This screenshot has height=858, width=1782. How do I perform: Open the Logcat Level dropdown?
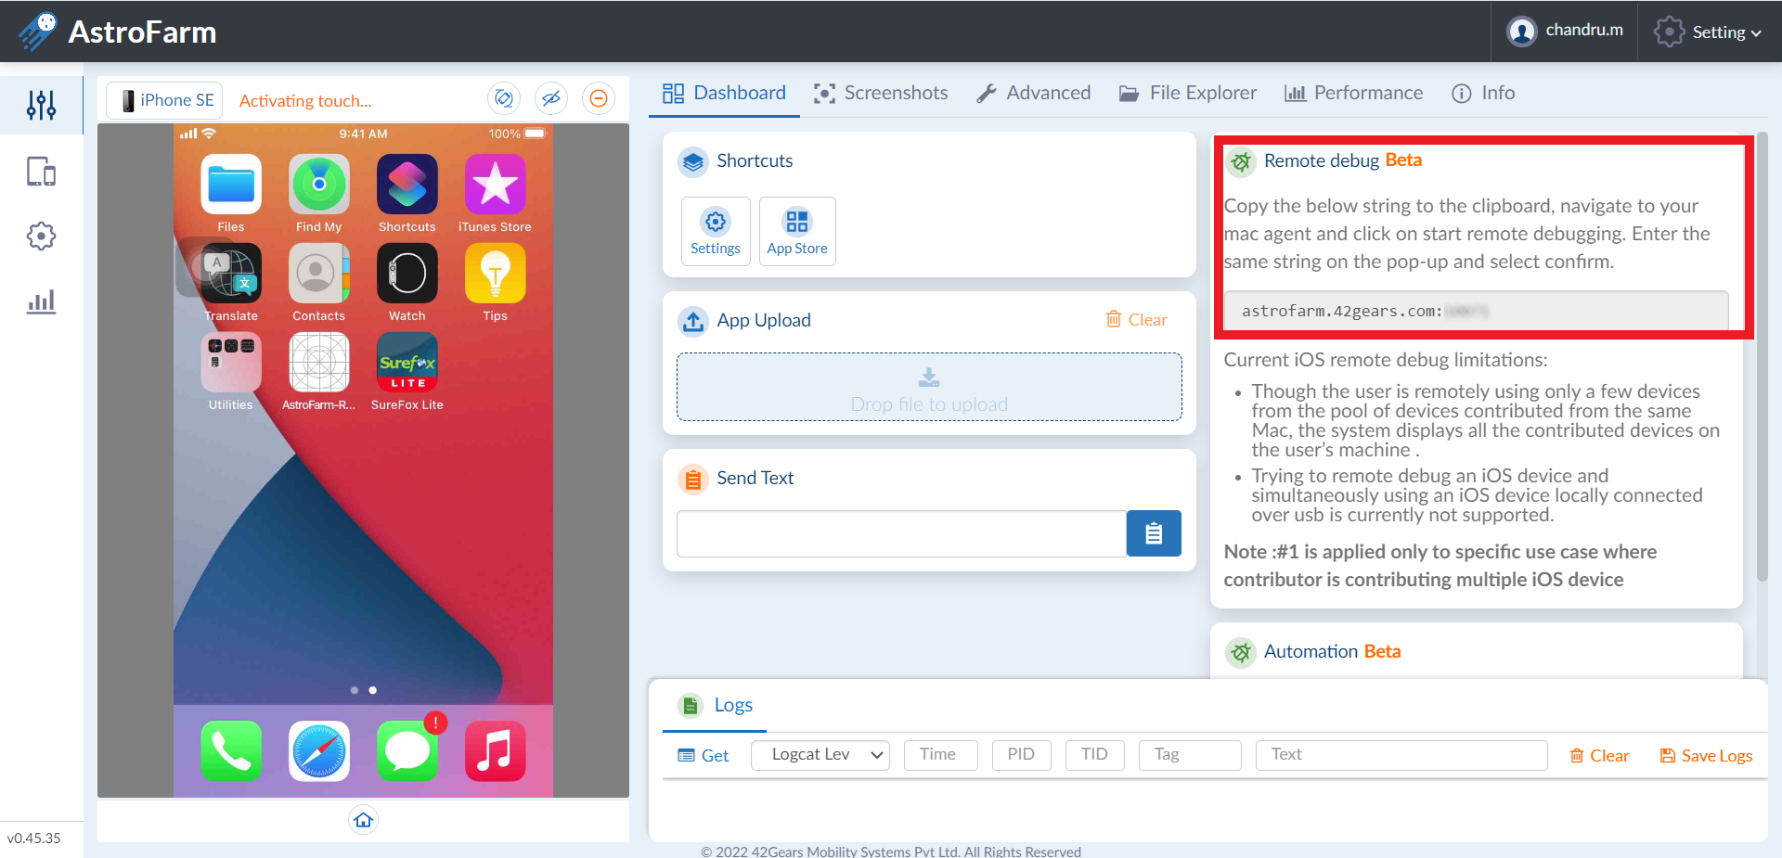click(x=820, y=755)
